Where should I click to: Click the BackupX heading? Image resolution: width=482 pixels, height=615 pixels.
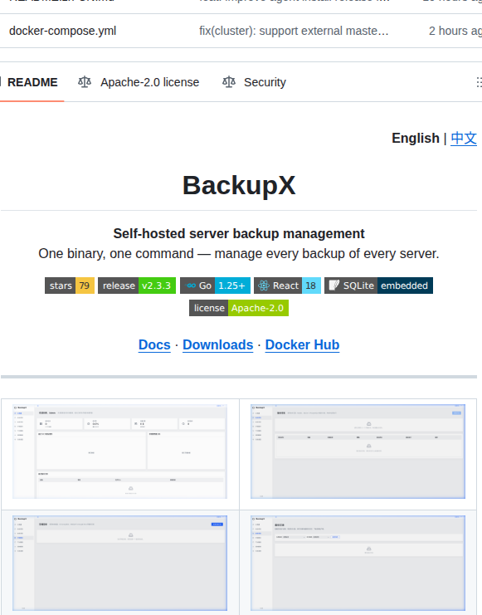point(239,185)
